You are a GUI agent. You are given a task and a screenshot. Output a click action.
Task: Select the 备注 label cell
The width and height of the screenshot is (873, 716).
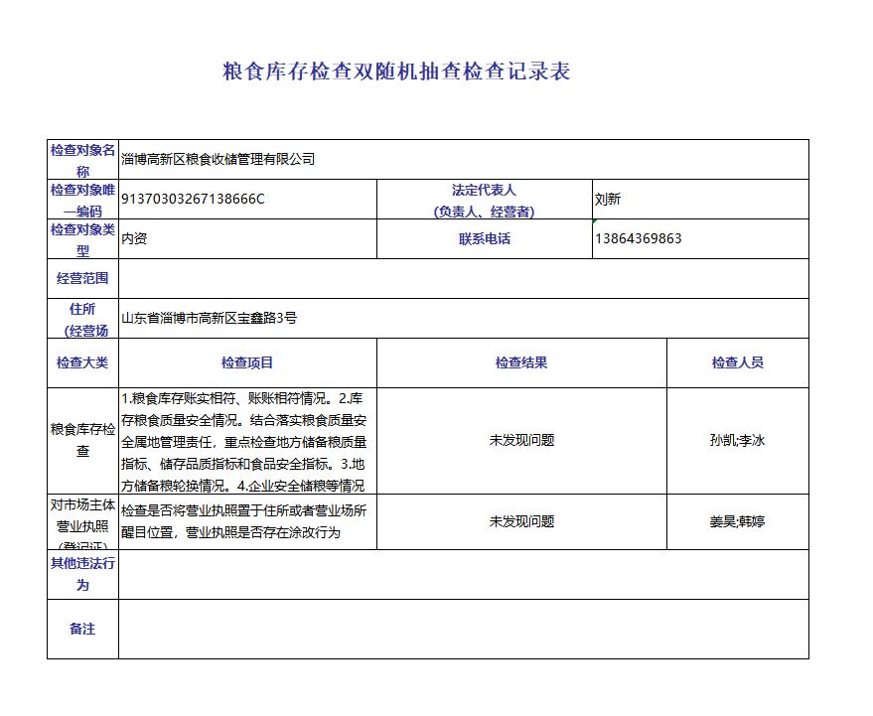(x=82, y=629)
